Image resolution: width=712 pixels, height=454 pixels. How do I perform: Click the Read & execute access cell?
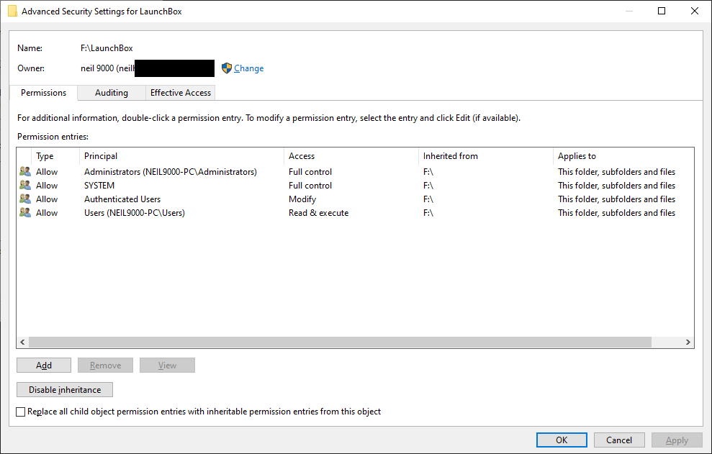point(319,212)
